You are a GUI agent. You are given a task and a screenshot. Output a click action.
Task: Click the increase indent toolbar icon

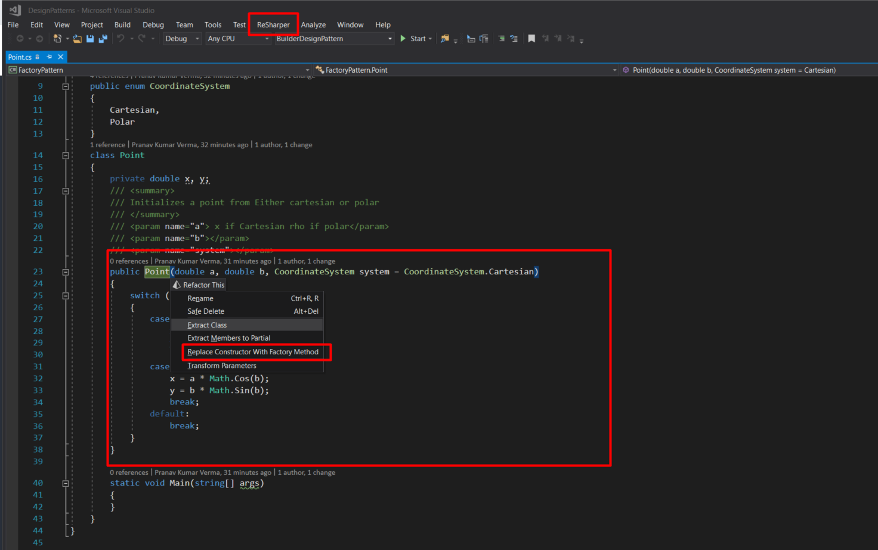click(x=501, y=39)
